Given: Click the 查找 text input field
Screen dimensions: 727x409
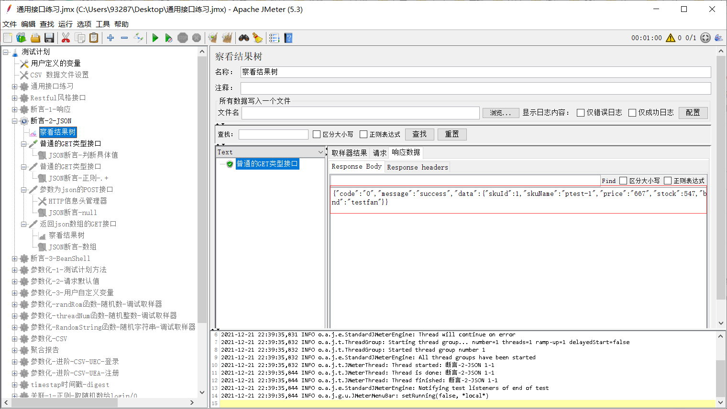Looking at the screenshot, I should click(x=274, y=134).
